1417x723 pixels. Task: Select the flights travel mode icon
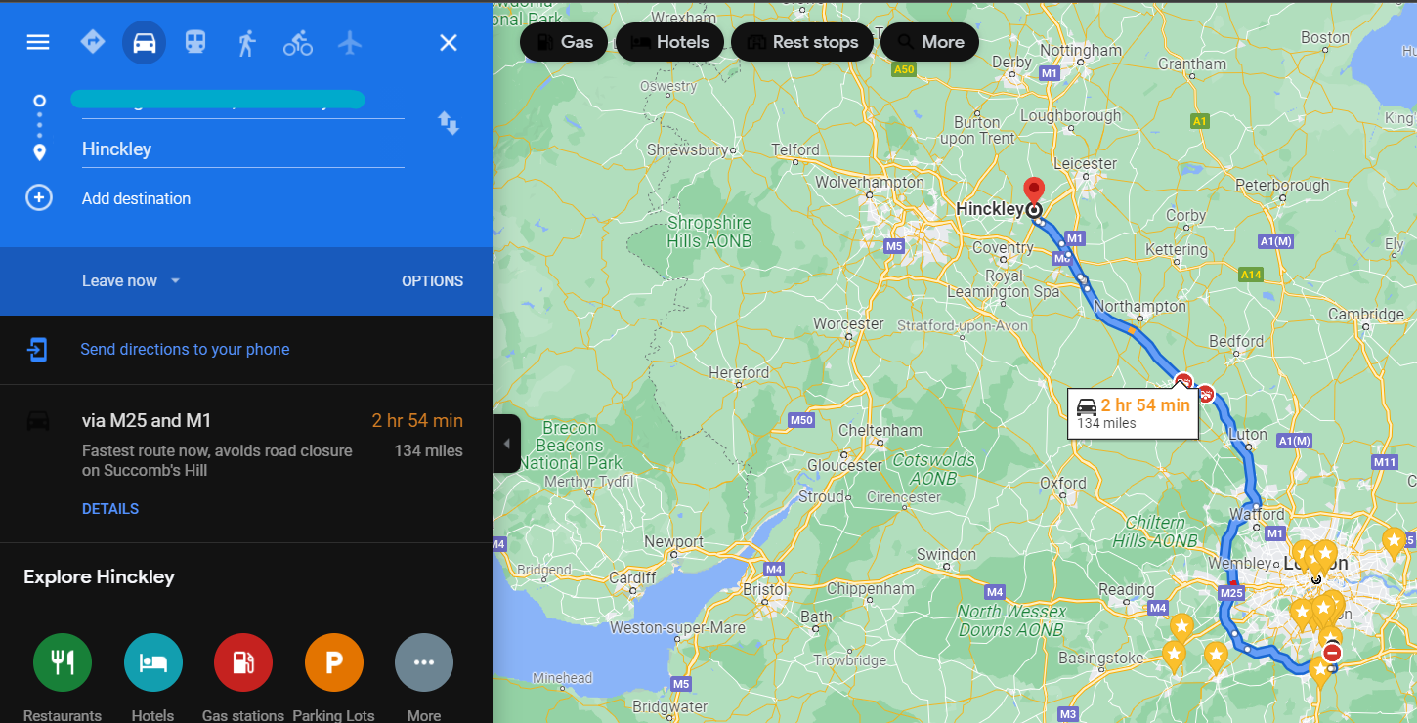click(350, 42)
